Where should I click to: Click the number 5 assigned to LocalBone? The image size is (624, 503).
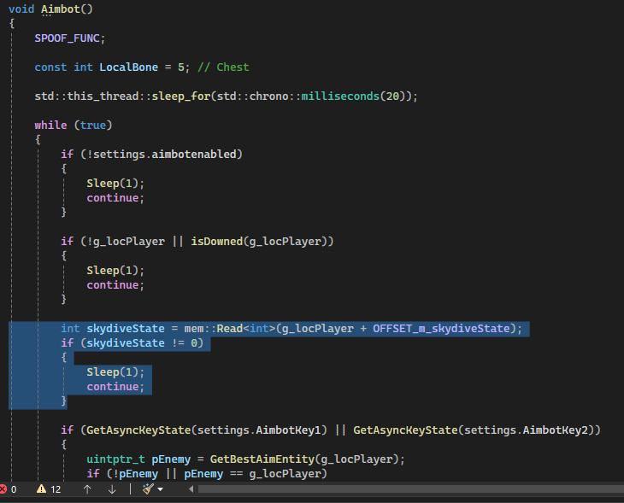coord(181,67)
